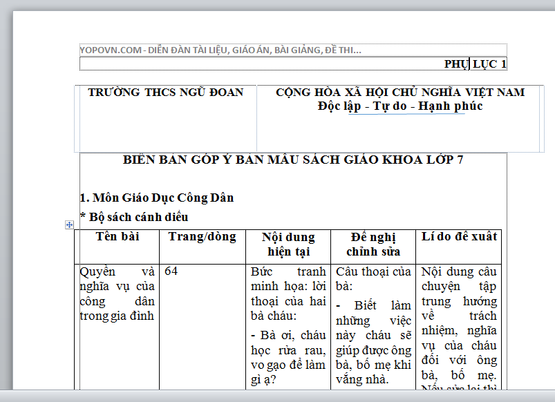
Task: Click the YOPOVN.COM header text line
Action: click(220, 50)
